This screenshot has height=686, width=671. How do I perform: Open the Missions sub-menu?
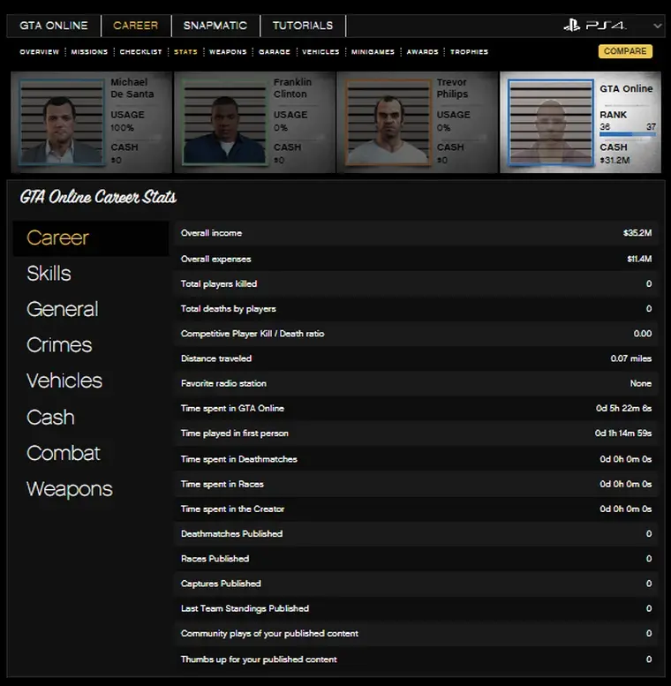point(89,52)
